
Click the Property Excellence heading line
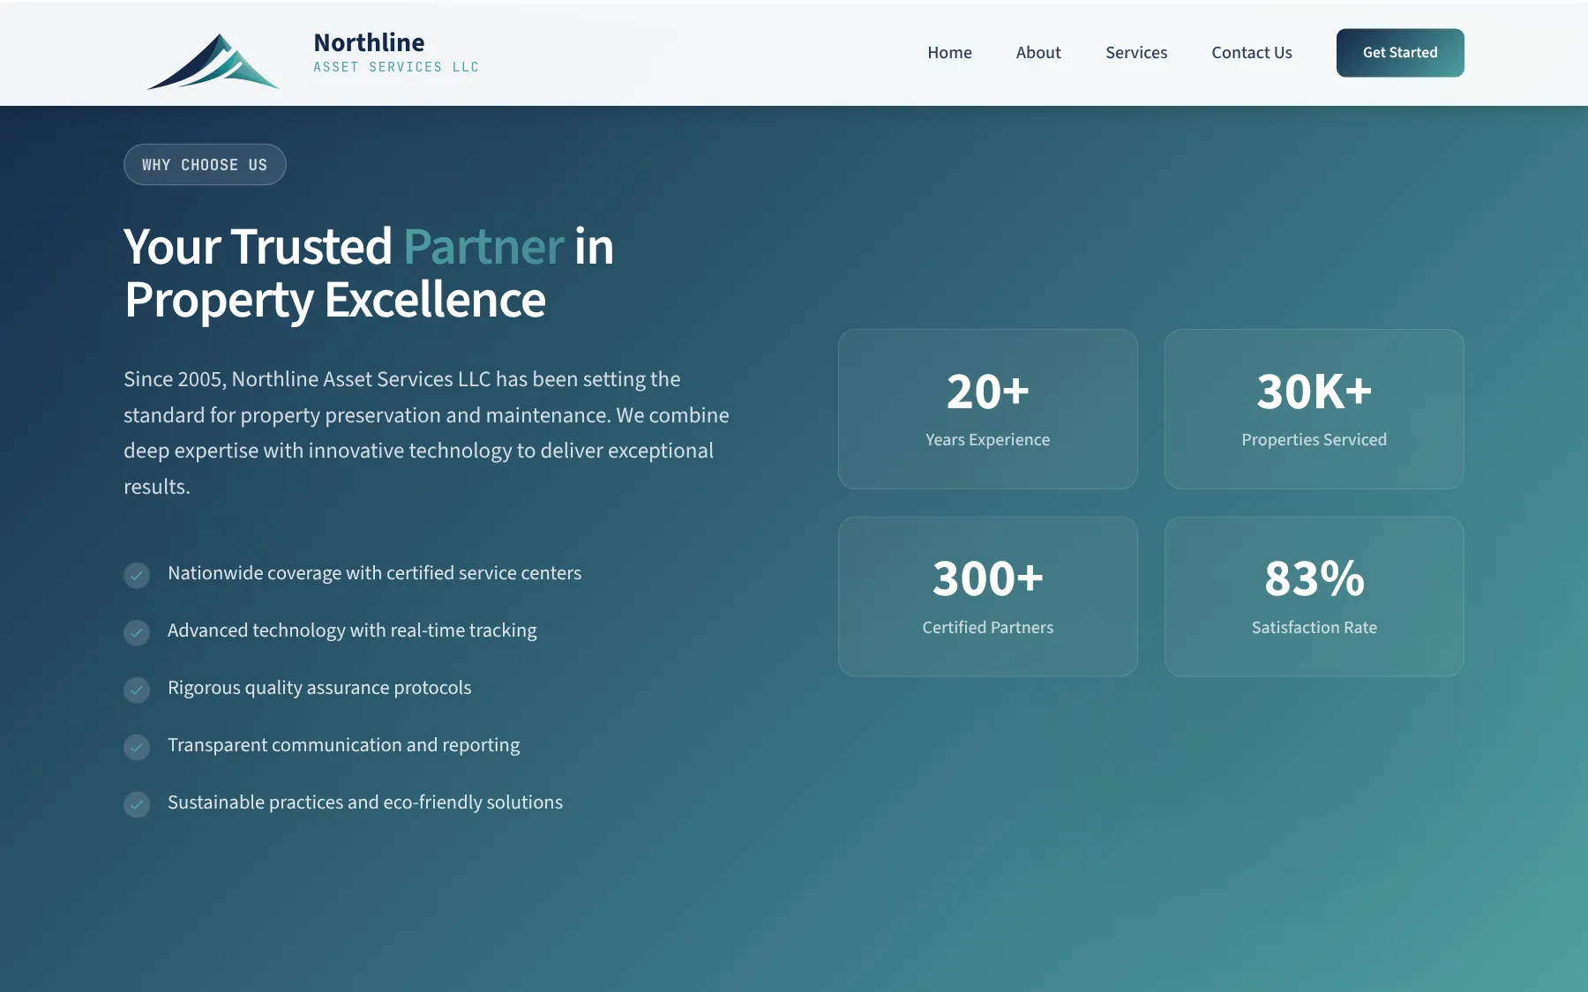point(335,300)
